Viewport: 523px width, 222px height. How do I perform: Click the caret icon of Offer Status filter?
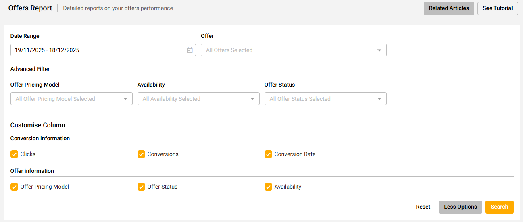point(379,99)
